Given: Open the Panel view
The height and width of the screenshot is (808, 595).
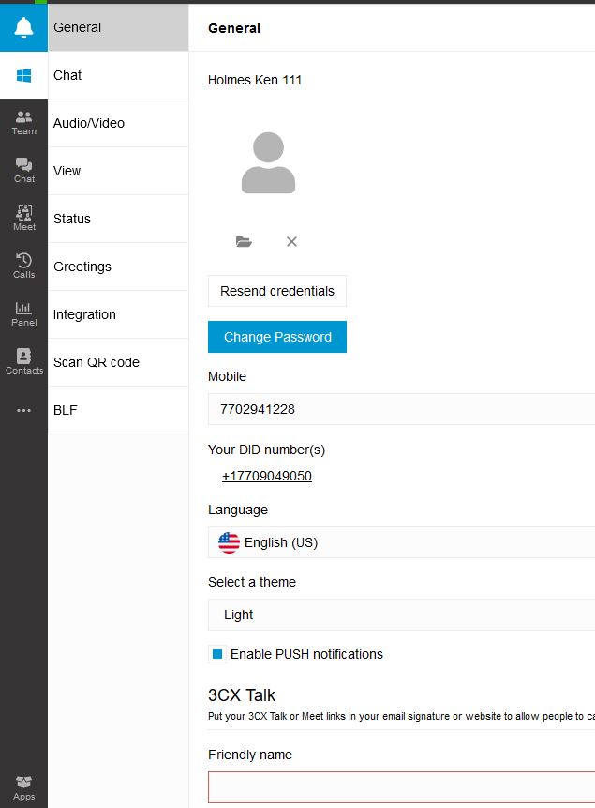Looking at the screenshot, I should (x=23, y=314).
